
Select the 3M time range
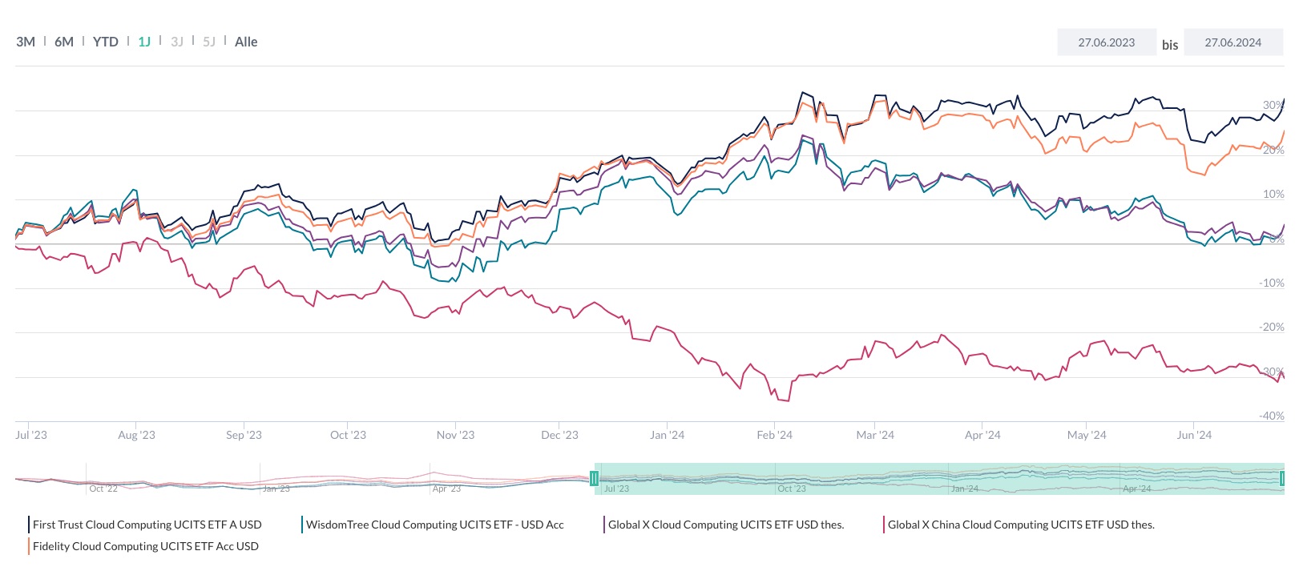click(26, 42)
